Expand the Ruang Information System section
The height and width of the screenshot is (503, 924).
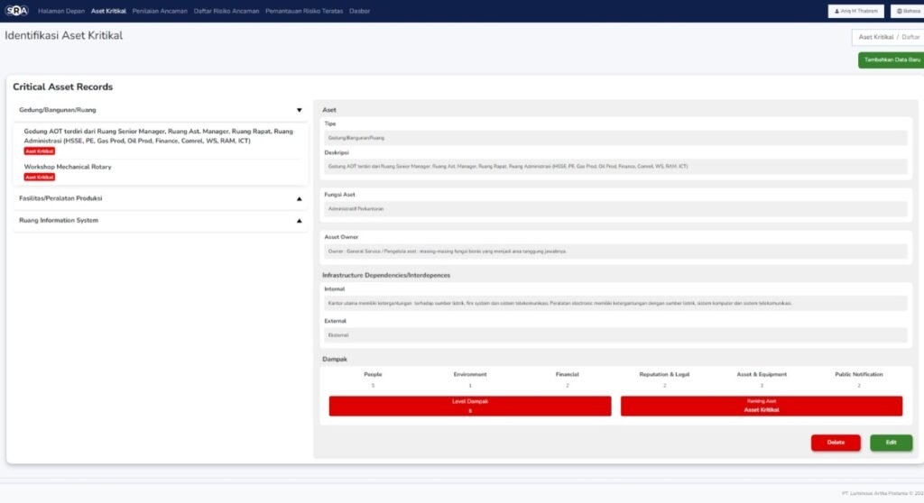click(299, 221)
